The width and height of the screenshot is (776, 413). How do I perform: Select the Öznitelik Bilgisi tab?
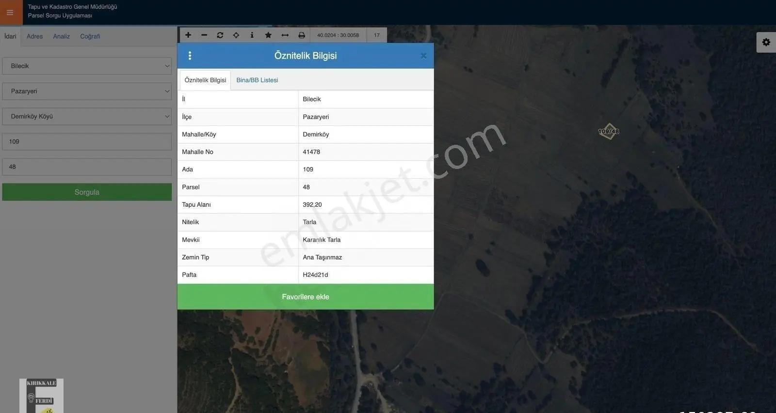(205, 80)
